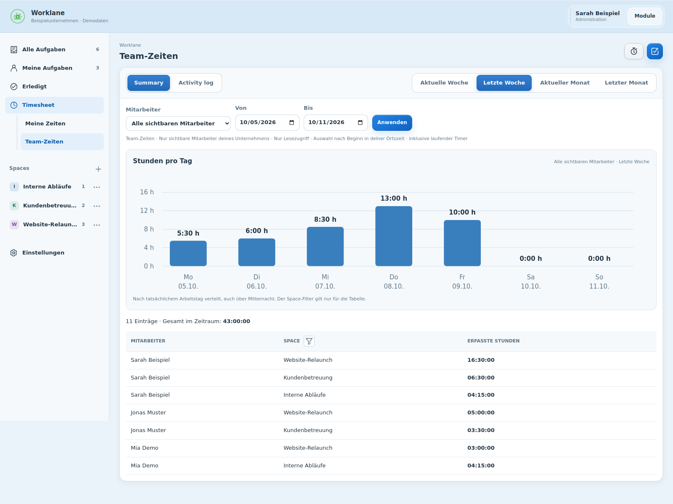Select the Aktuelle Woche range

[444, 83]
